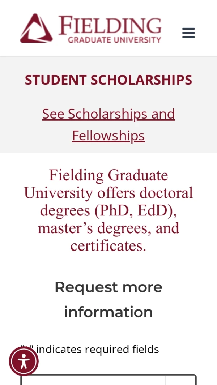
Task: Click the indicates required fields note
Action: (98, 349)
